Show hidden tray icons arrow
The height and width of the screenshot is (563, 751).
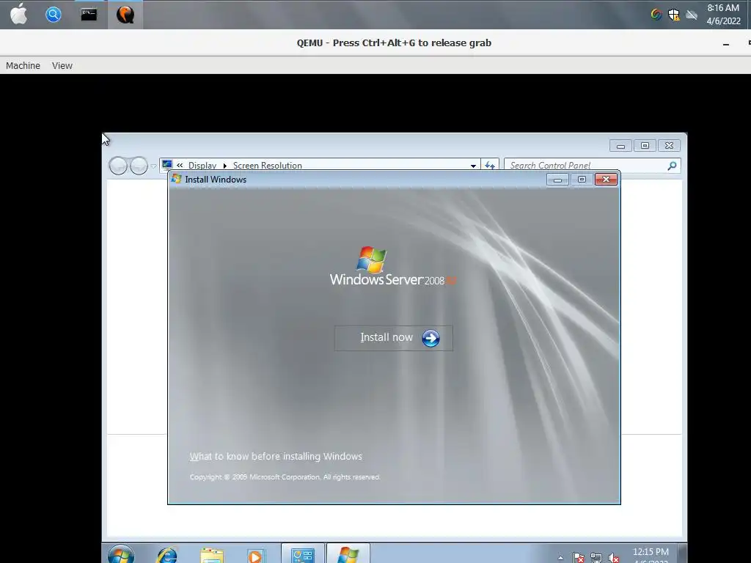point(560,558)
